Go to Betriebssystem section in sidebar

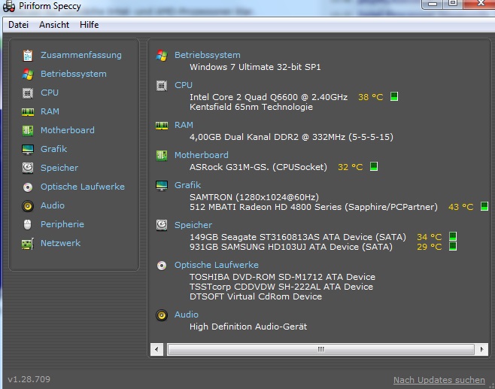(74, 74)
